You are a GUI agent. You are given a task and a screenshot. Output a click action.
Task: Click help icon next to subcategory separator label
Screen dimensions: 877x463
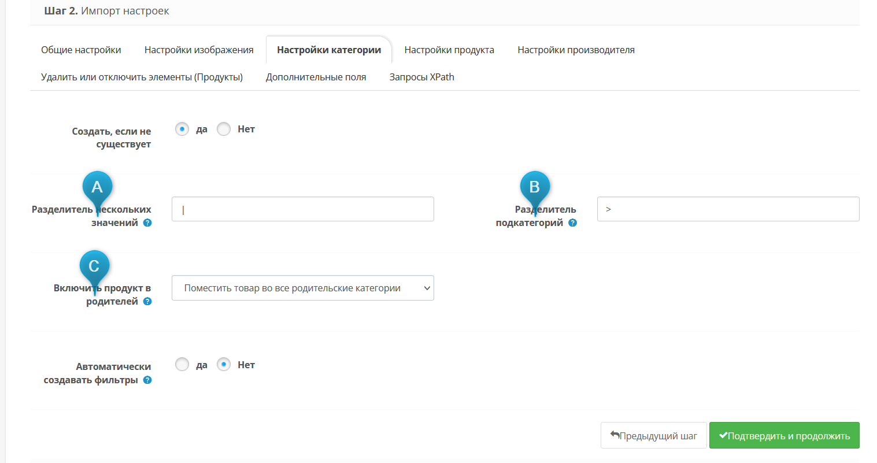coord(572,223)
